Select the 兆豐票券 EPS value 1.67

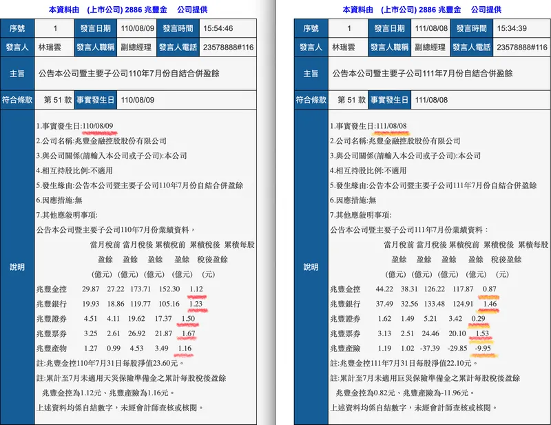point(188,333)
